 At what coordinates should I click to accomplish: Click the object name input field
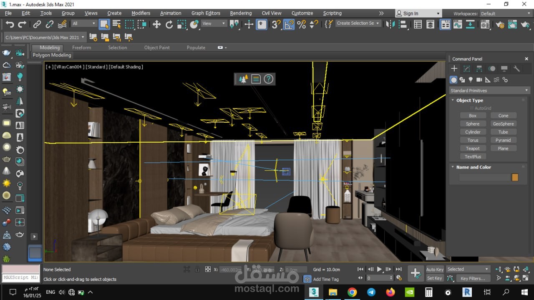click(x=485, y=177)
